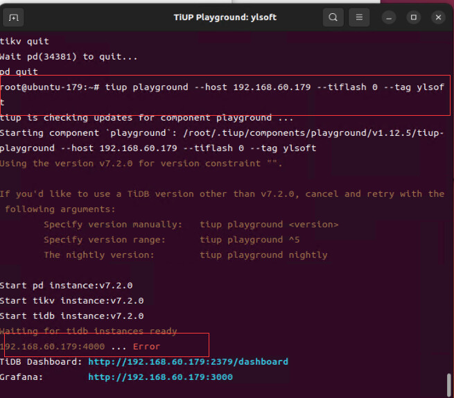Click the address 192.168.60.179:4000
Screen dimensions: 454x398
[x=53, y=347]
